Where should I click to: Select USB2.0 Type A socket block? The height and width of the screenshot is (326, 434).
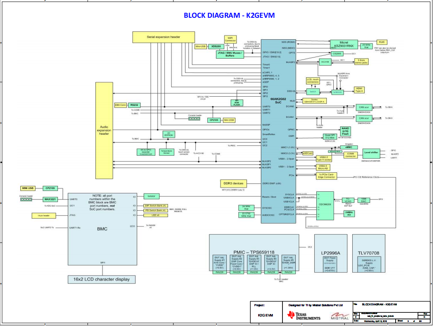point(324,159)
